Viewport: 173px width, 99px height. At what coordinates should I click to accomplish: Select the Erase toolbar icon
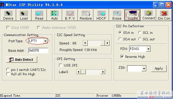click(117, 15)
